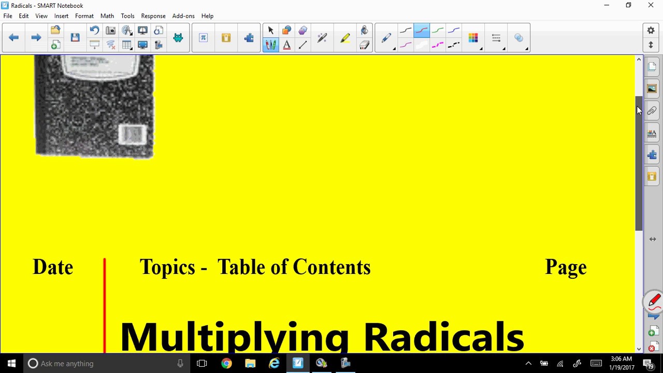Start the video recorder tool

coord(158,45)
